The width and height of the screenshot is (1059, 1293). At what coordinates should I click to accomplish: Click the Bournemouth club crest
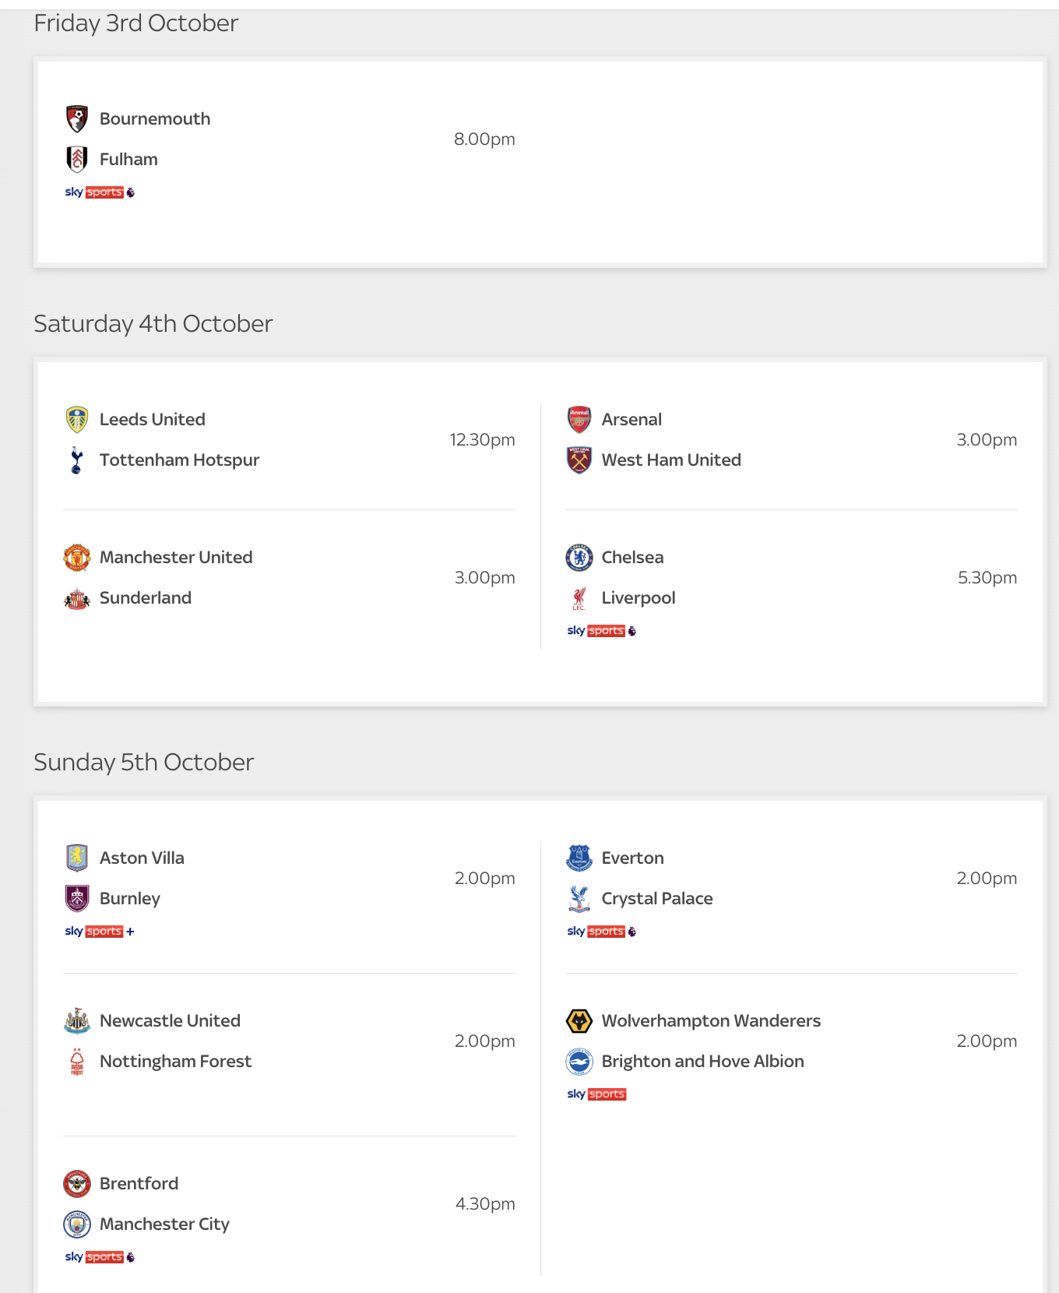(76, 119)
